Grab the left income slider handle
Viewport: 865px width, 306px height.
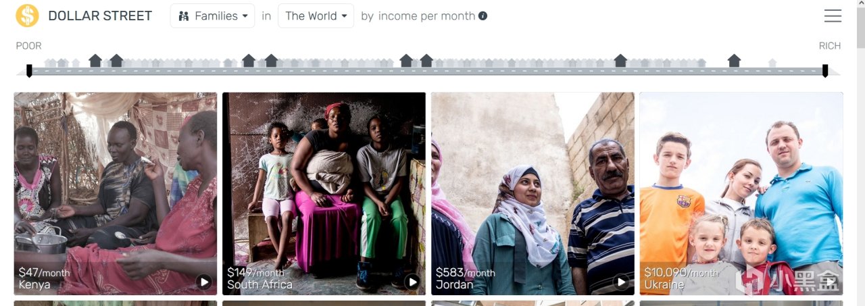pos(29,70)
